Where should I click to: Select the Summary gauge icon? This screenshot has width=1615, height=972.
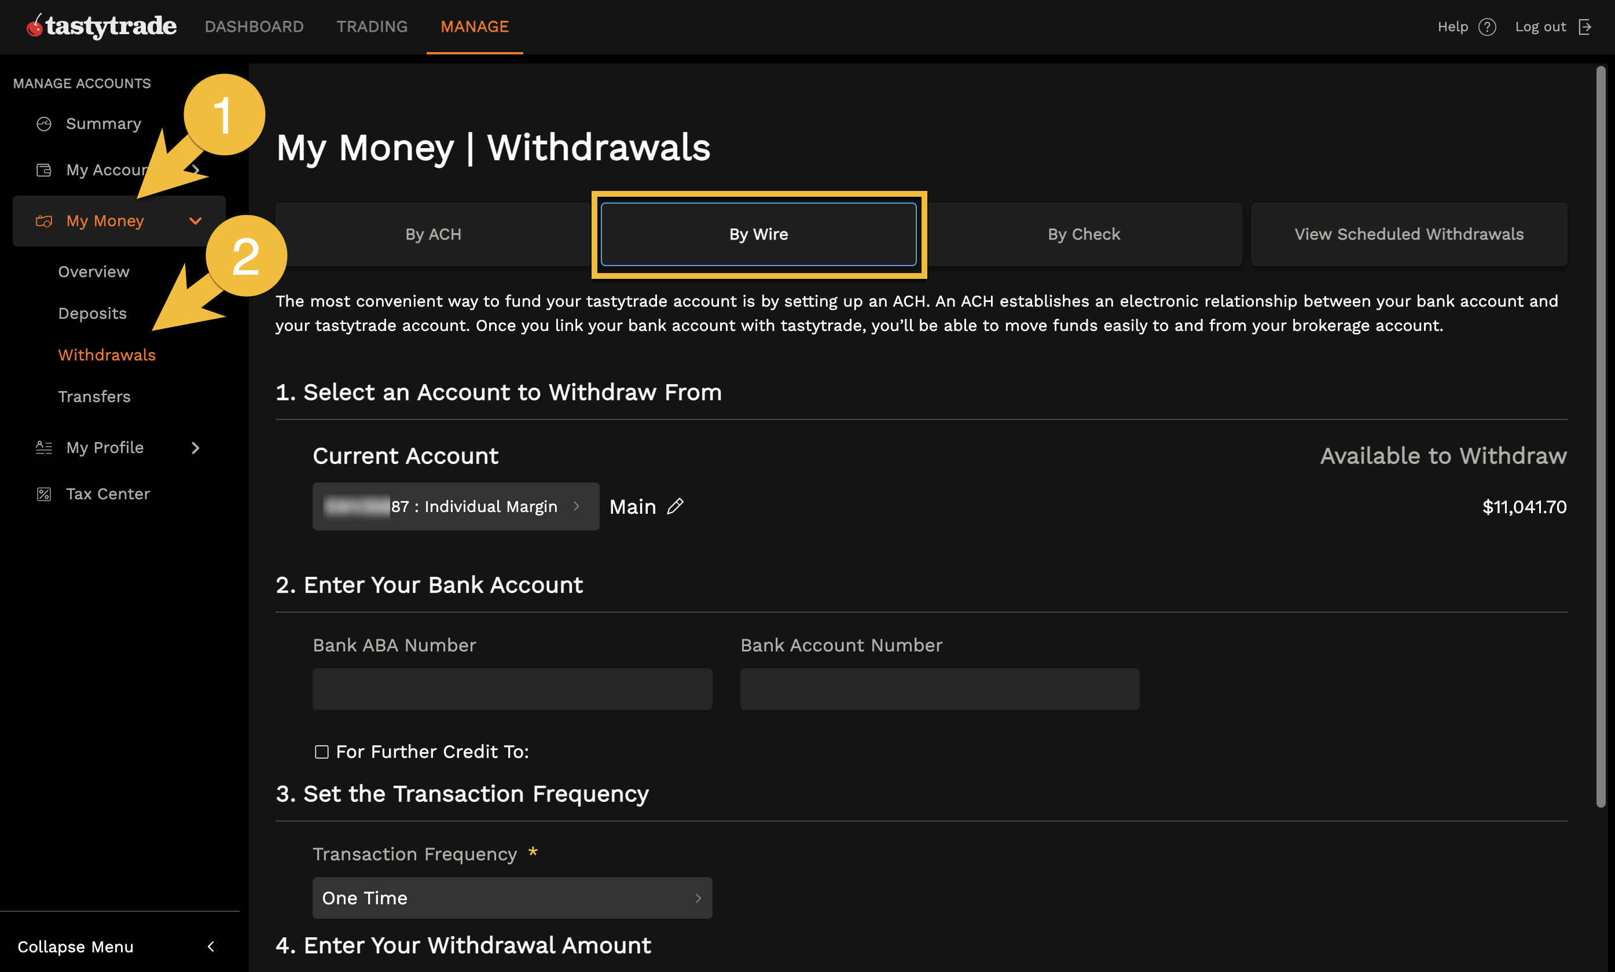coord(43,123)
